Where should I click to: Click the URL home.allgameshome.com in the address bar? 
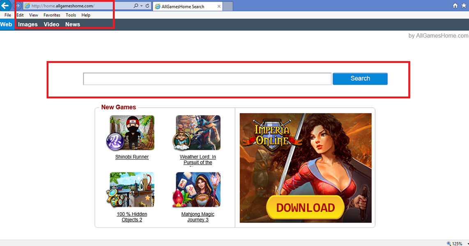pyautogui.click(x=63, y=6)
